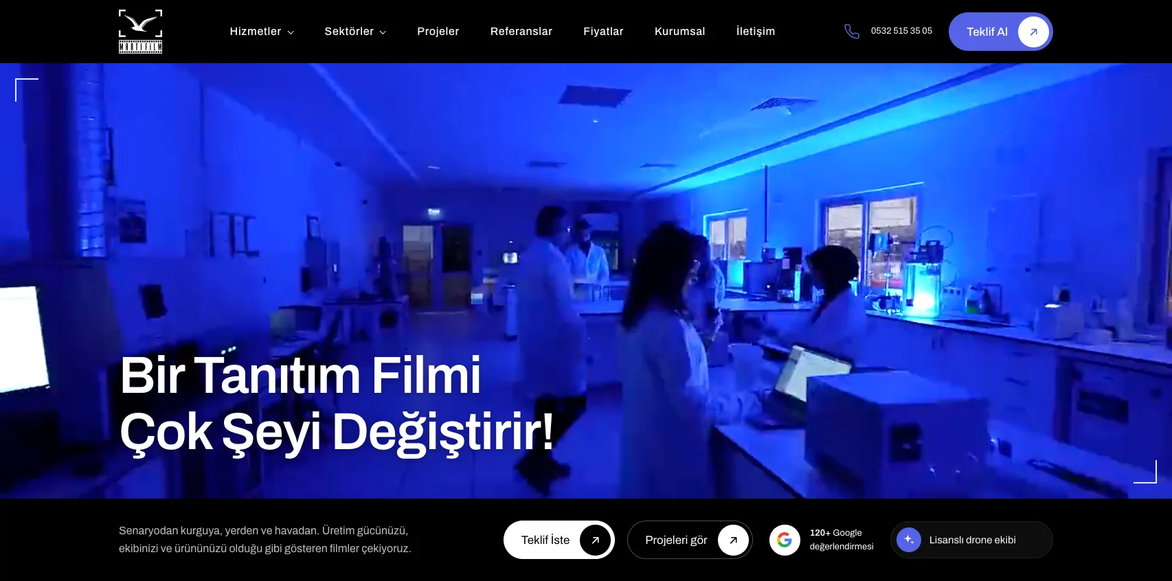
Task: Click the Projeleri gör button
Action: click(x=690, y=540)
